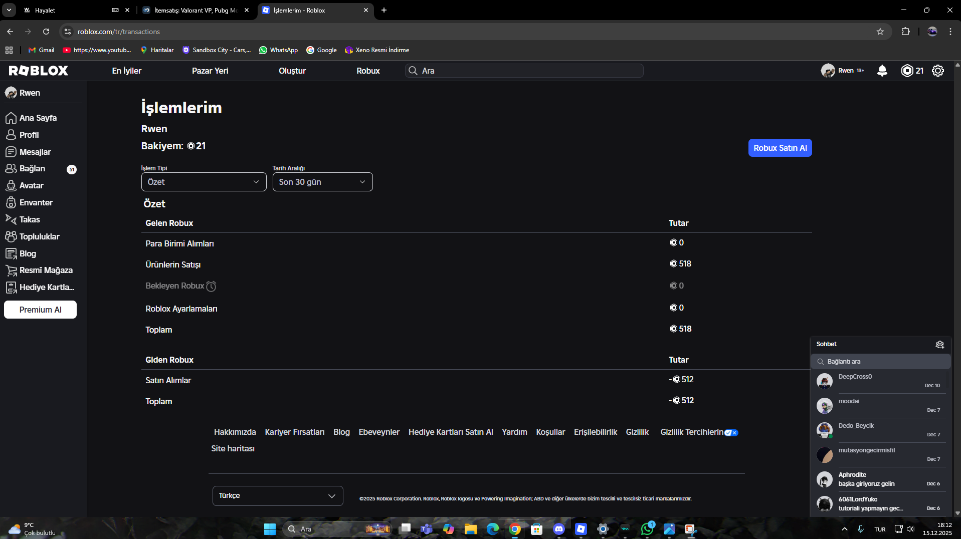Screen dimensions: 961x539
Task: Open Discord from the taskbar
Action: tap(559, 529)
